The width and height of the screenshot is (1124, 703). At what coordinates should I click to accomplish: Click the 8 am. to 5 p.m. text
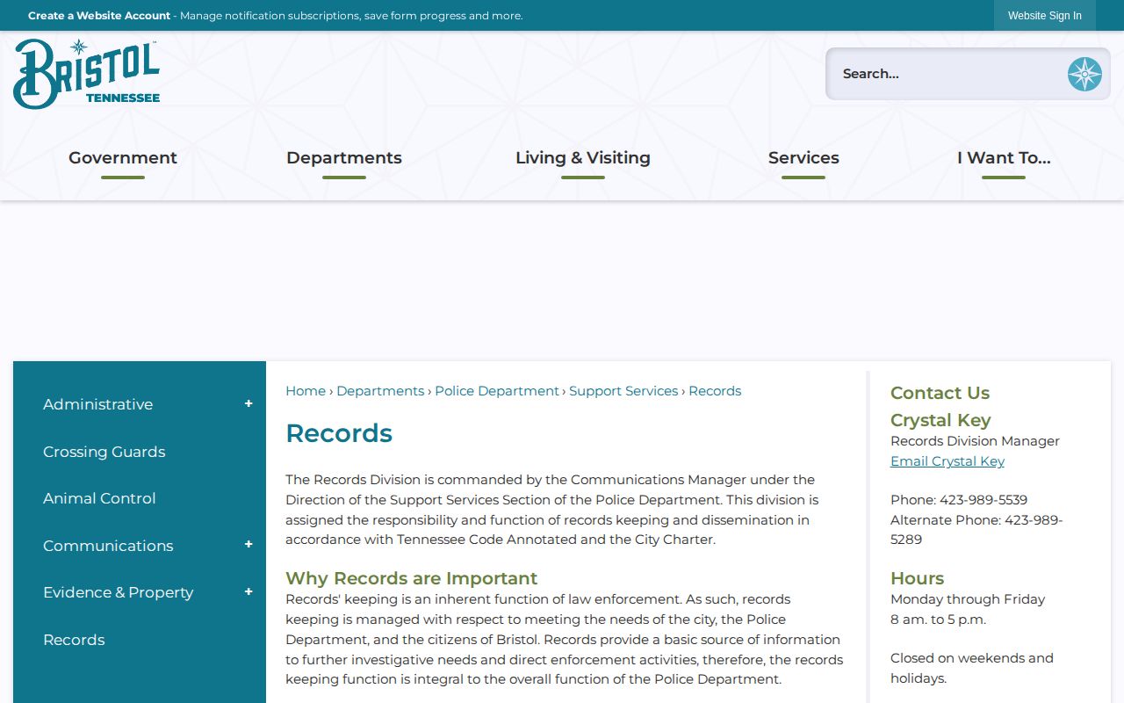coord(938,620)
